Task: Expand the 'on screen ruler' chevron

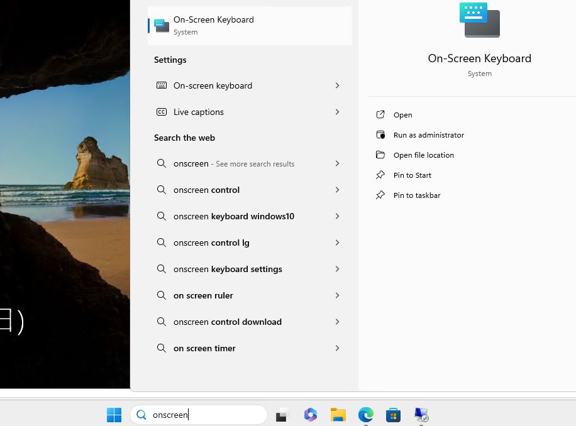Action: pyautogui.click(x=337, y=295)
